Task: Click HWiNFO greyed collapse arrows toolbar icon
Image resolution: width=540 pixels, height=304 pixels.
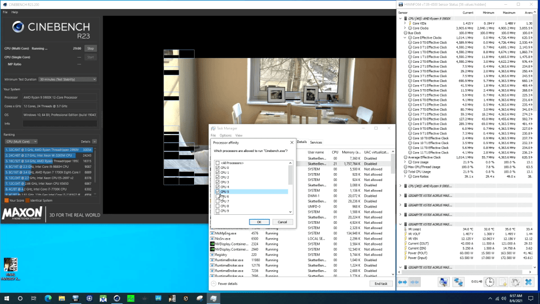Action: click(414, 282)
